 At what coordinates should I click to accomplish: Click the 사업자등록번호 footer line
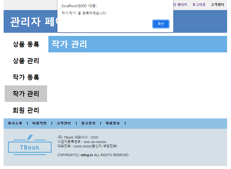pyautogui.click(x=82, y=142)
